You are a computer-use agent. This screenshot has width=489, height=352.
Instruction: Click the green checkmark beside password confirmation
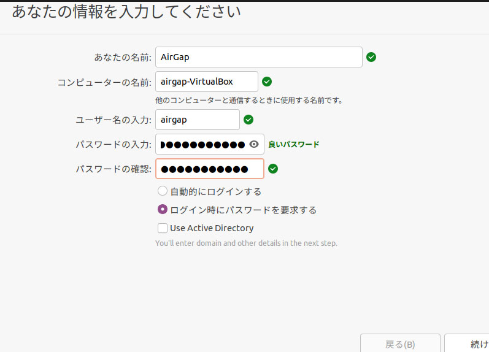(273, 169)
